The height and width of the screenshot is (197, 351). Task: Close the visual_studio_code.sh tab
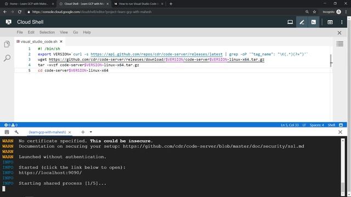[x=61, y=42]
